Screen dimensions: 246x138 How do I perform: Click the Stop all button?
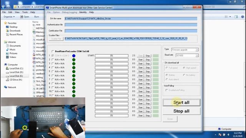tap(181, 111)
